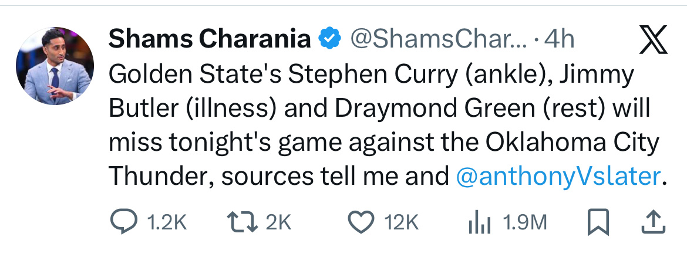This screenshot has width=687, height=257.
Task: Click the 2K repost count
Action: tap(278, 222)
